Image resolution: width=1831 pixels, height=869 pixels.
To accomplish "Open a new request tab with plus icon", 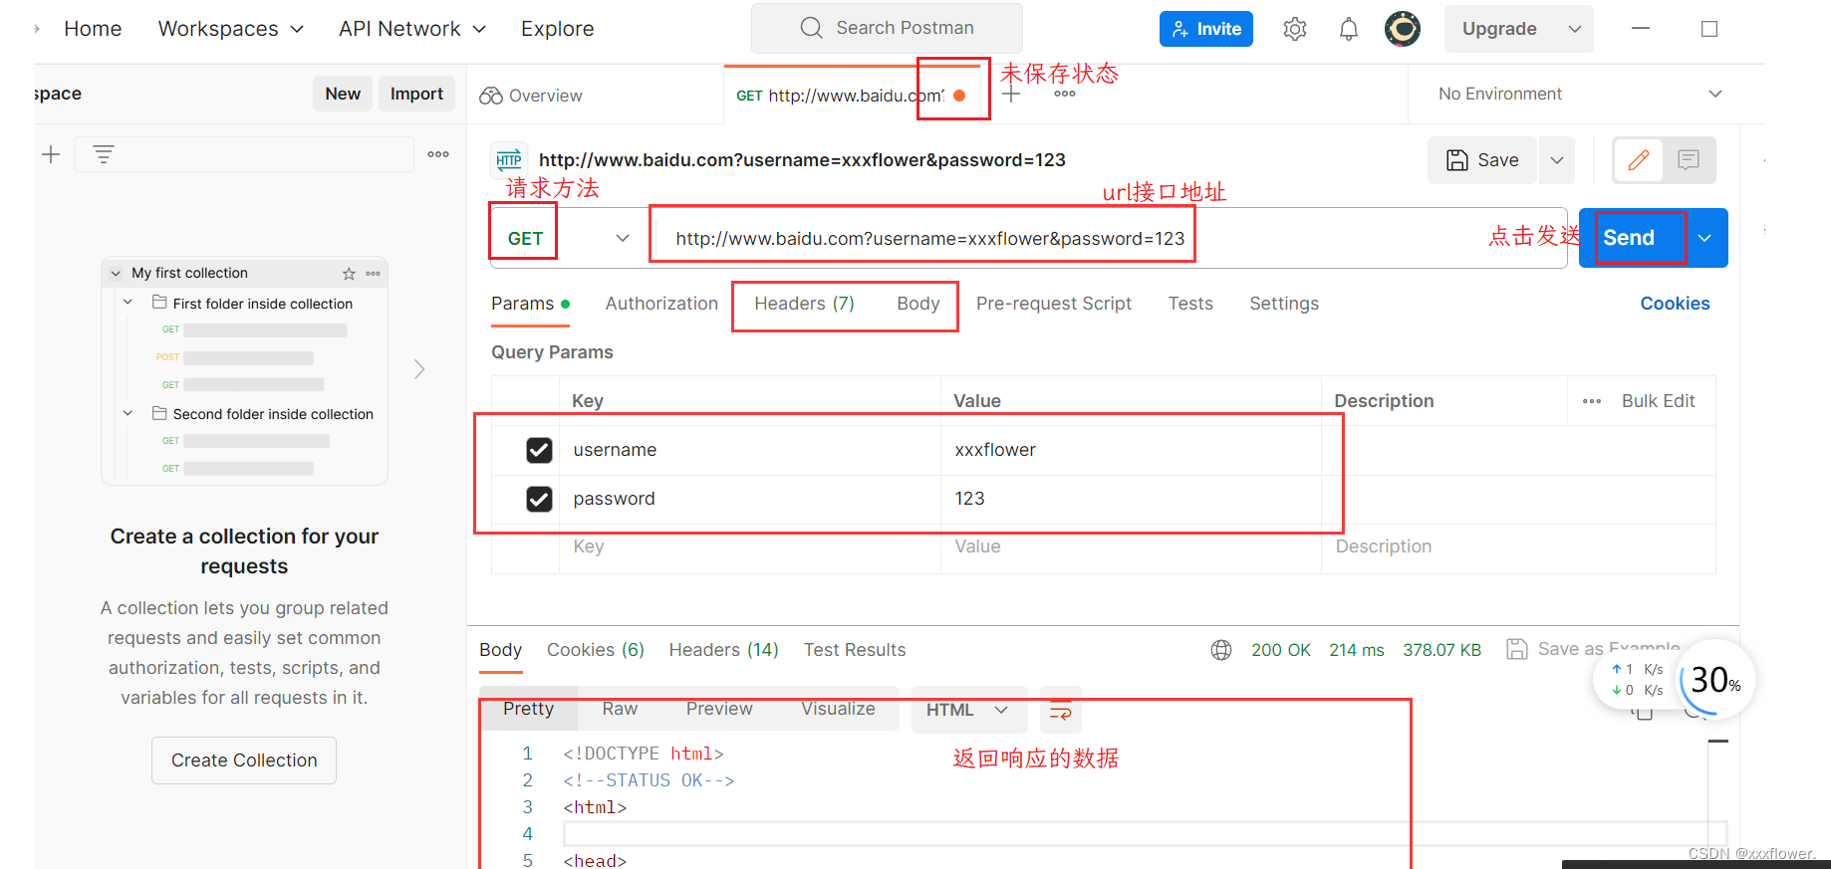I will [1011, 95].
